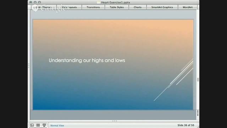Switch to the WordArt tab

pos(188,7)
